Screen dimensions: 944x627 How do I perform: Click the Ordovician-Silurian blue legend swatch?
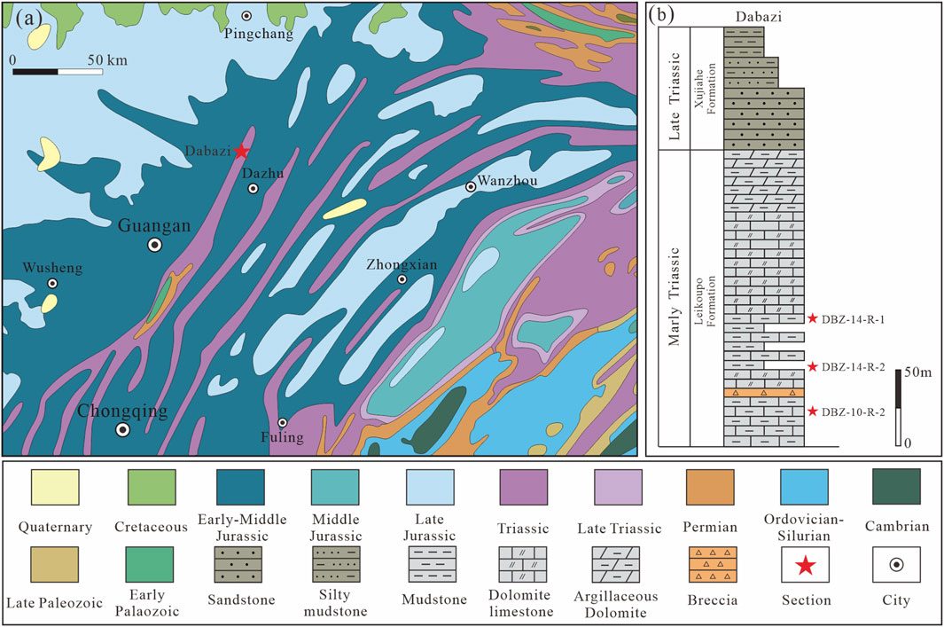805,490
